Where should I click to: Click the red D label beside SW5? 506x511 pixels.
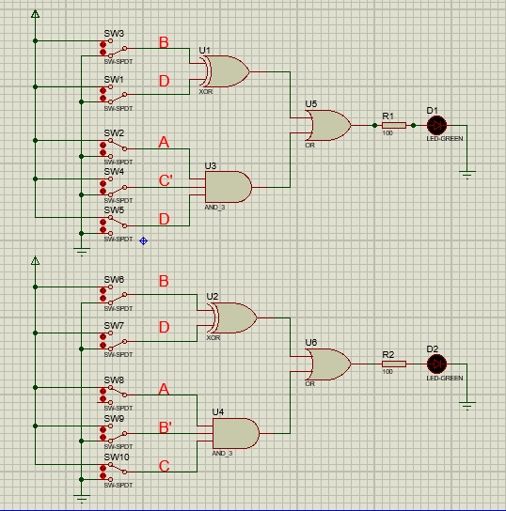pyautogui.click(x=164, y=219)
